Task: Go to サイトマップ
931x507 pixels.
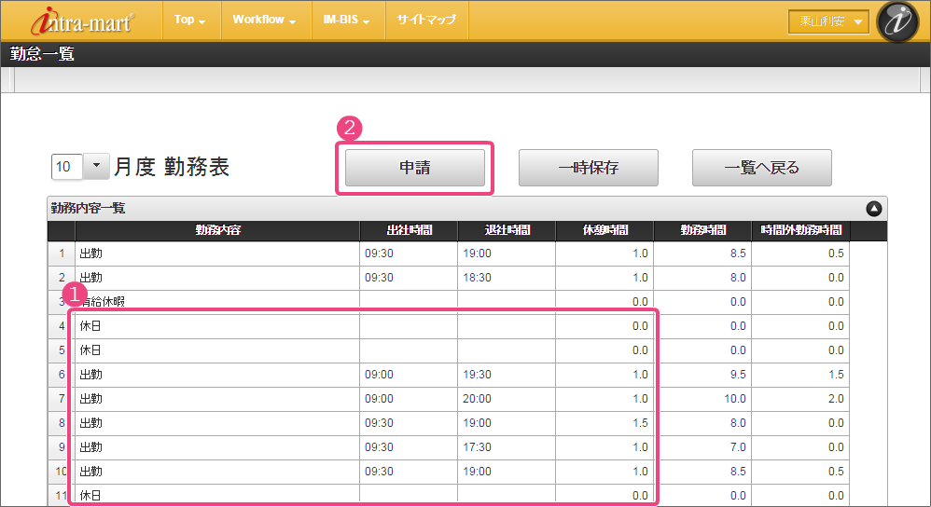Action: pyautogui.click(x=425, y=20)
